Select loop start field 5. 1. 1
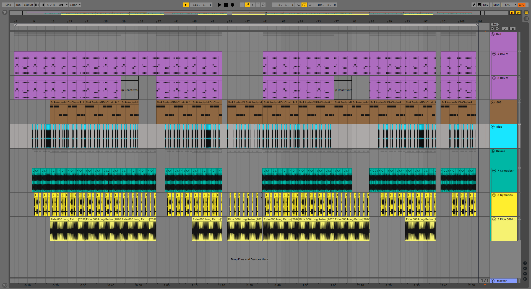The width and height of the screenshot is (531, 289). (x=283, y=5)
